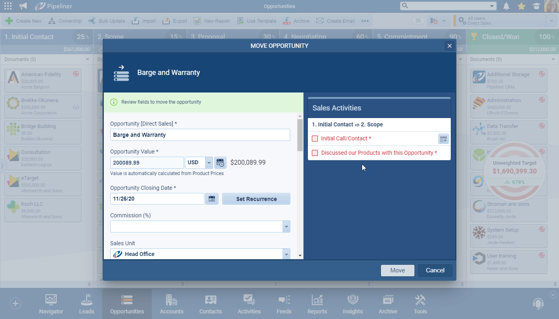This screenshot has width=559, height=319.
Task: Open the USD currency dropdown
Action: coord(209,163)
